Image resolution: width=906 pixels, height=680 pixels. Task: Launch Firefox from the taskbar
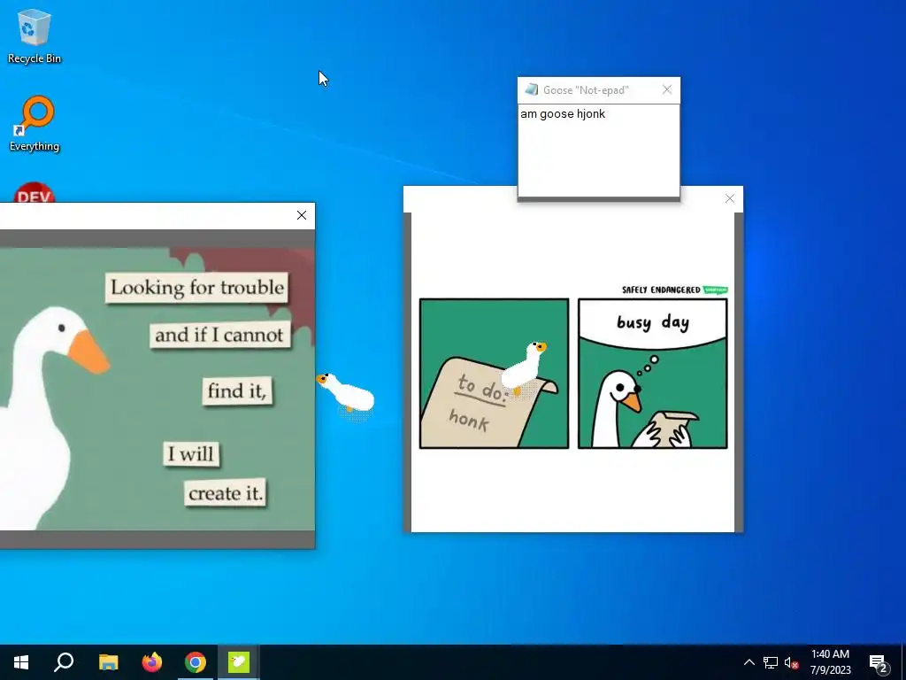152,662
